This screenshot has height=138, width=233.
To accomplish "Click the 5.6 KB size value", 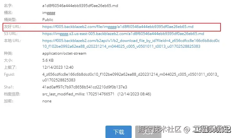I will 48,60.
